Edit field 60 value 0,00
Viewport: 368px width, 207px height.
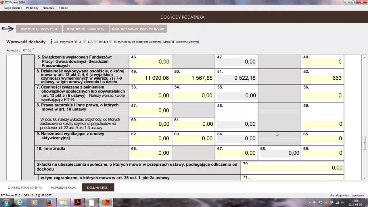pos(150,124)
